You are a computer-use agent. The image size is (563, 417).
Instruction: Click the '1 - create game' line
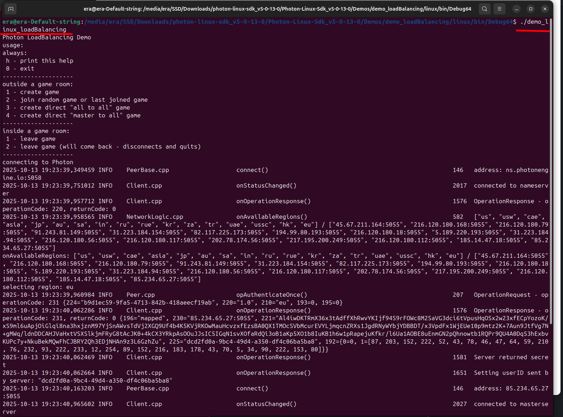(33, 92)
